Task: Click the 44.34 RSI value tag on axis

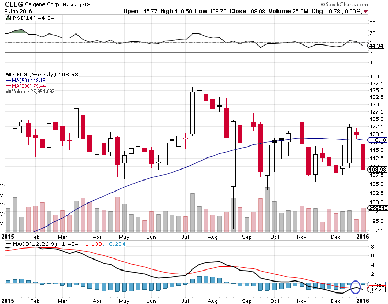Action: pos(376,46)
